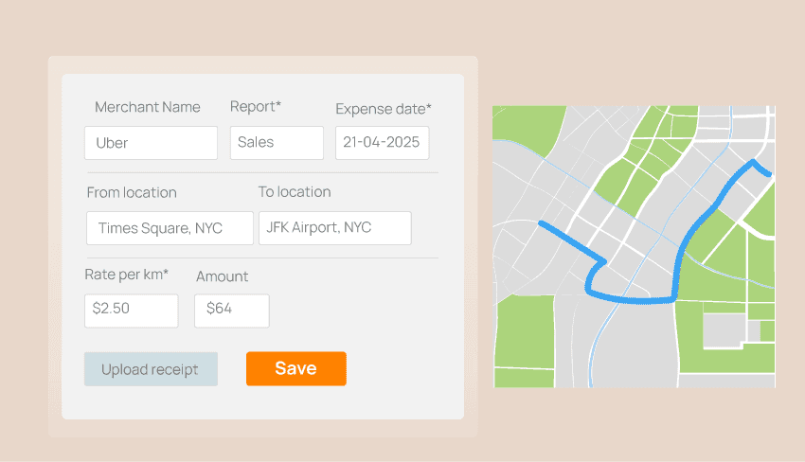Click the Expense date* label
The image size is (805, 462).
[383, 109]
